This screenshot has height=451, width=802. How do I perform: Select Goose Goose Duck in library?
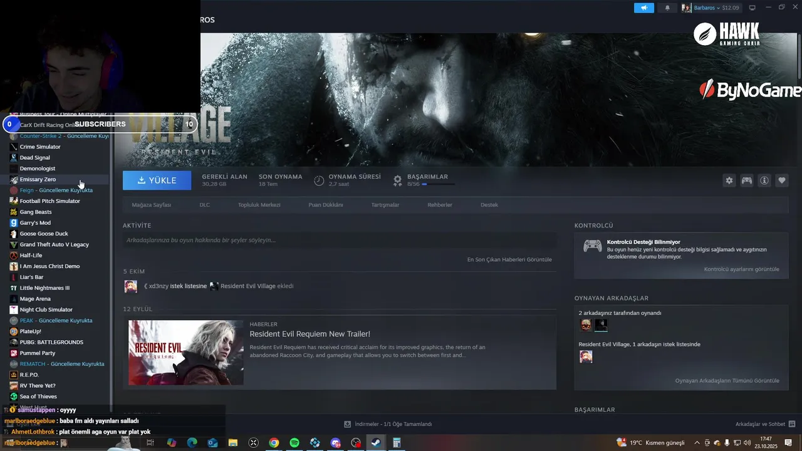(x=44, y=234)
